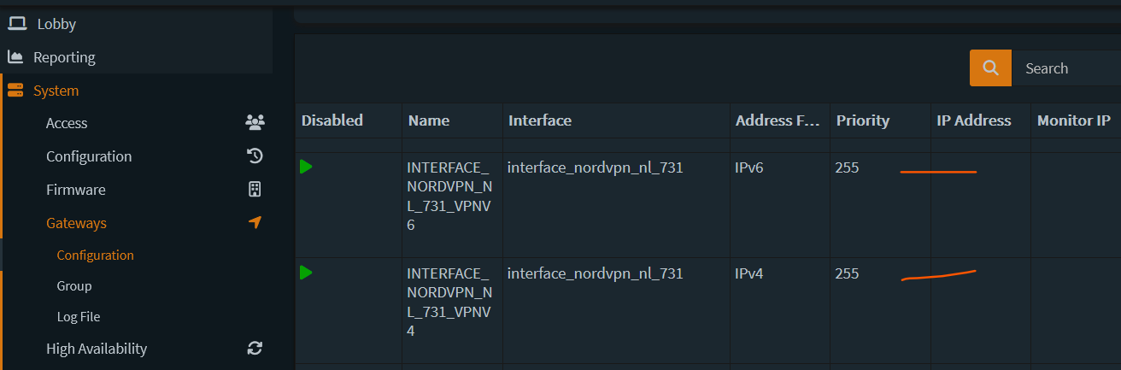Sort table by the Name column header
This screenshot has height=370, width=1121.
click(x=429, y=120)
